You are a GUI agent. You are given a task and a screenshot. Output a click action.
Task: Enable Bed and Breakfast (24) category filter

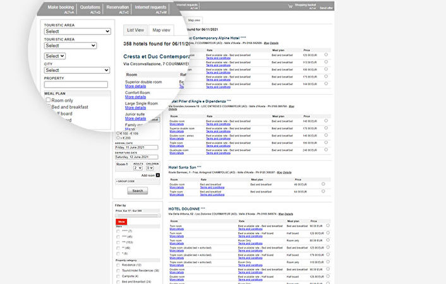coord(118,281)
